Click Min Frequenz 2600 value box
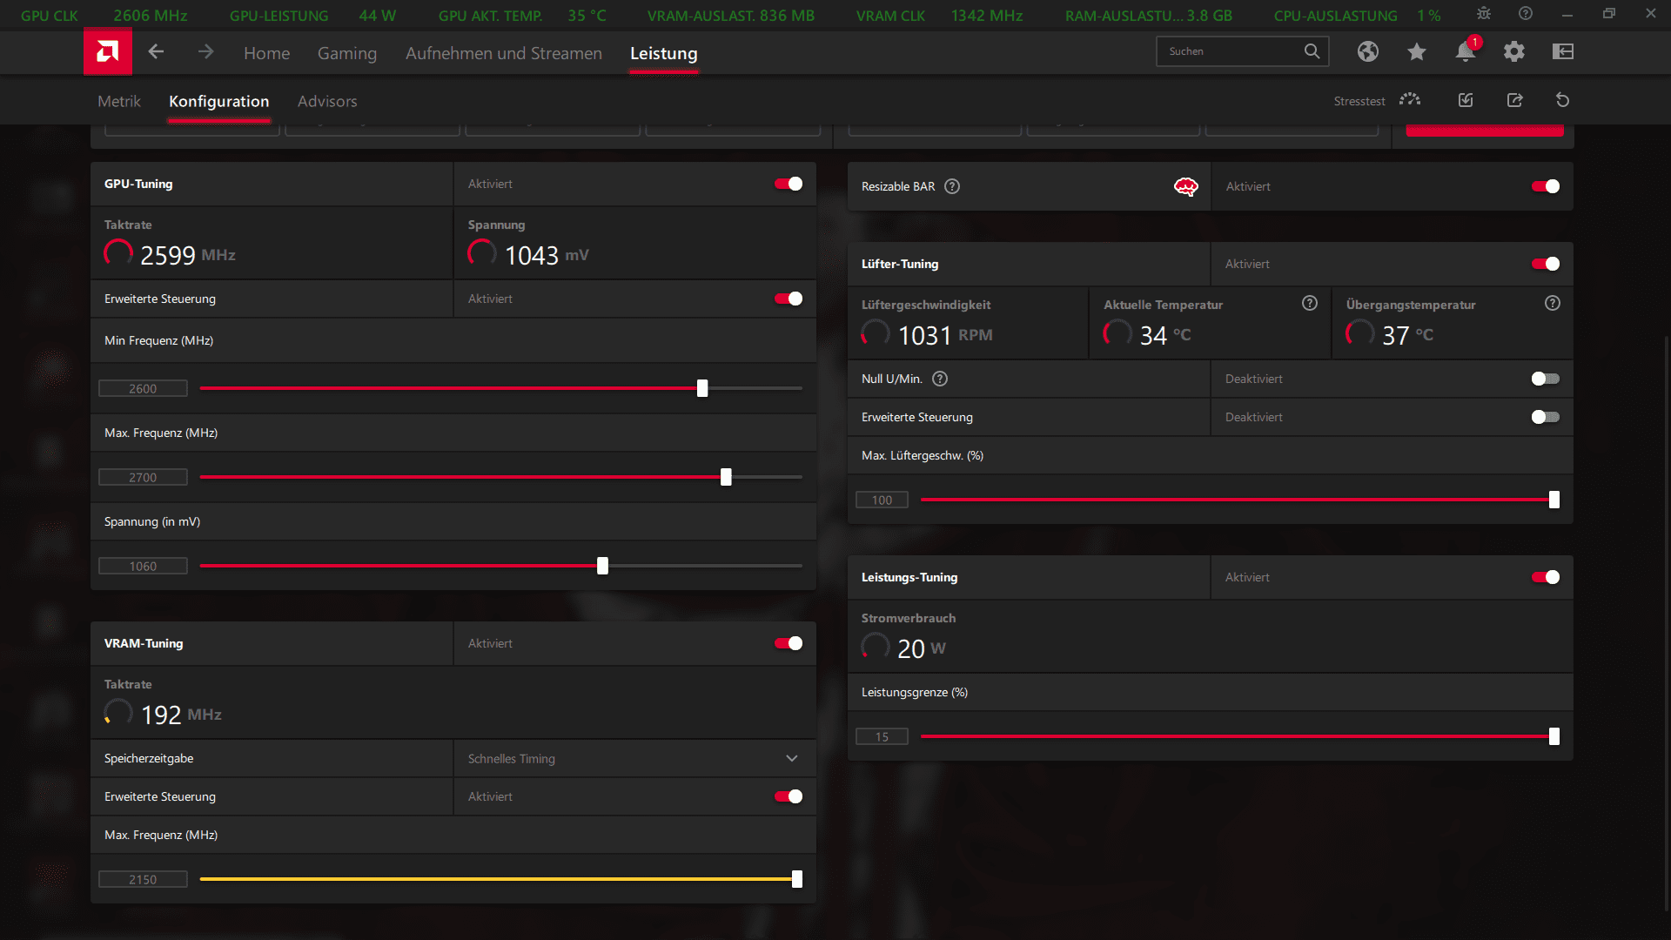Image resolution: width=1671 pixels, height=940 pixels. 143,388
